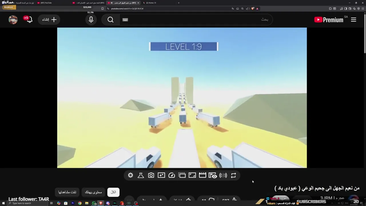The height and width of the screenshot is (206, 366).
Task: Toggle the sound boost wave icon
Action: pos(223,175)
